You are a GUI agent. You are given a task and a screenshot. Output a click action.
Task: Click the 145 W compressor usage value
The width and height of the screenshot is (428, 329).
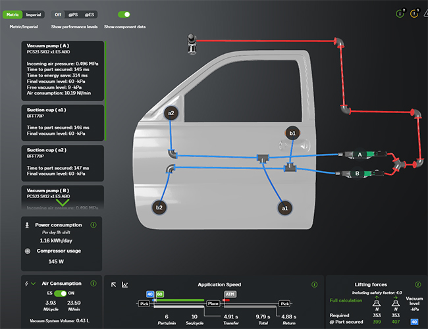click(56, 262)
